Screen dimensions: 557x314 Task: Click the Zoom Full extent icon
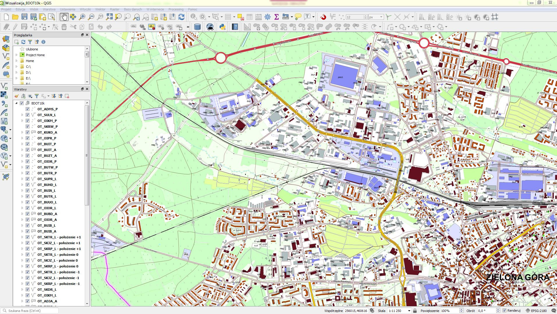[x=109, y=17]
